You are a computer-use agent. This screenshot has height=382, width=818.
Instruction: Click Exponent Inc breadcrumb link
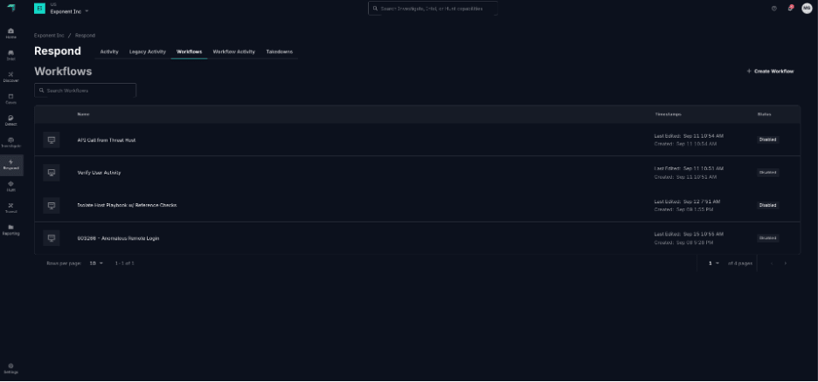(49, 36)
